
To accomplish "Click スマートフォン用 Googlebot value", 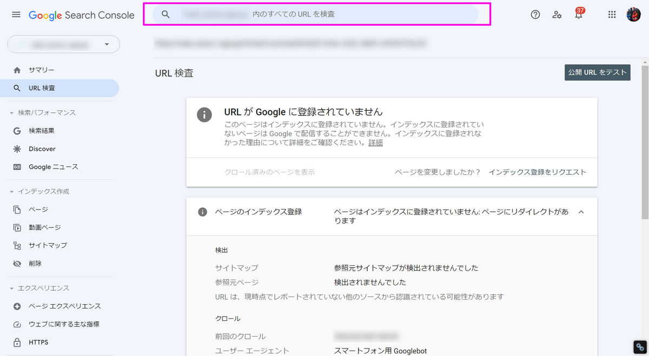I will click(x=381, y=351).
